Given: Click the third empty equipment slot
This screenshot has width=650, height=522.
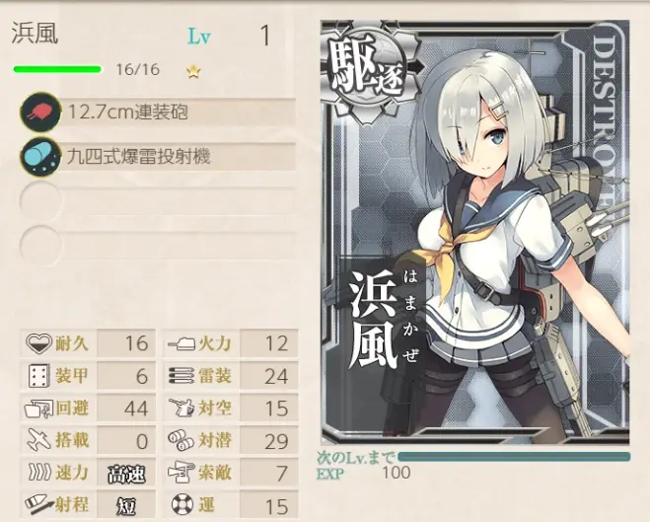Looking at the screenshot, I should coord(158,201).
